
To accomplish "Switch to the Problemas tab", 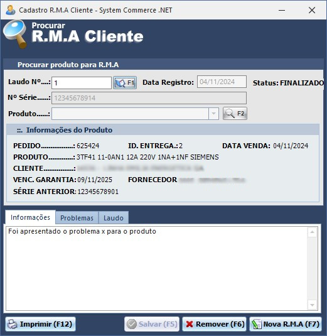I will (77, 218).
